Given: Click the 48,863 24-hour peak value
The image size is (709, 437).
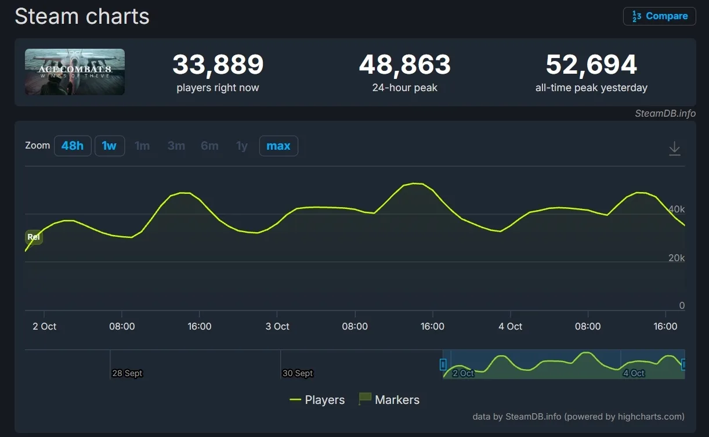Looking at the screenshot, I should (405, 64).
